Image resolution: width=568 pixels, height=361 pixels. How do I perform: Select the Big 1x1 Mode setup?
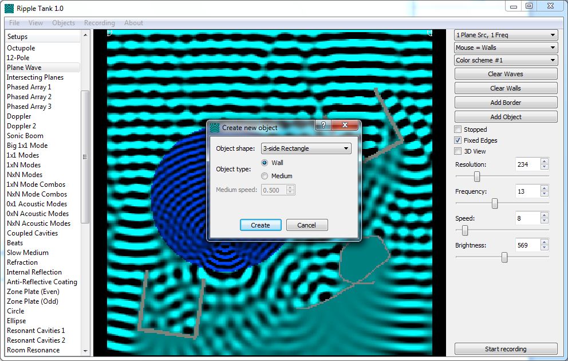(27, 146)
